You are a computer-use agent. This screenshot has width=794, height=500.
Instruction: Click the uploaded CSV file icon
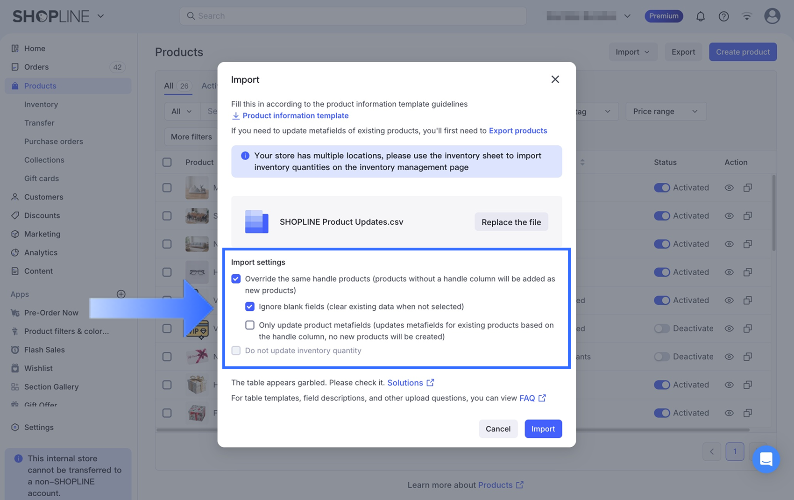[x=256, y=221]
